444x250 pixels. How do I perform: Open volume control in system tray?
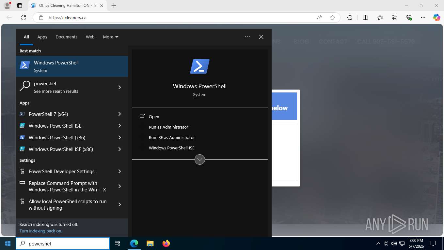coord(394,243)
